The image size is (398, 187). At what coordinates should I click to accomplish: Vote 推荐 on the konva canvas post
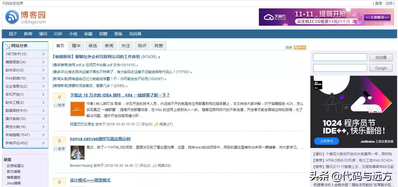[59, 148]
